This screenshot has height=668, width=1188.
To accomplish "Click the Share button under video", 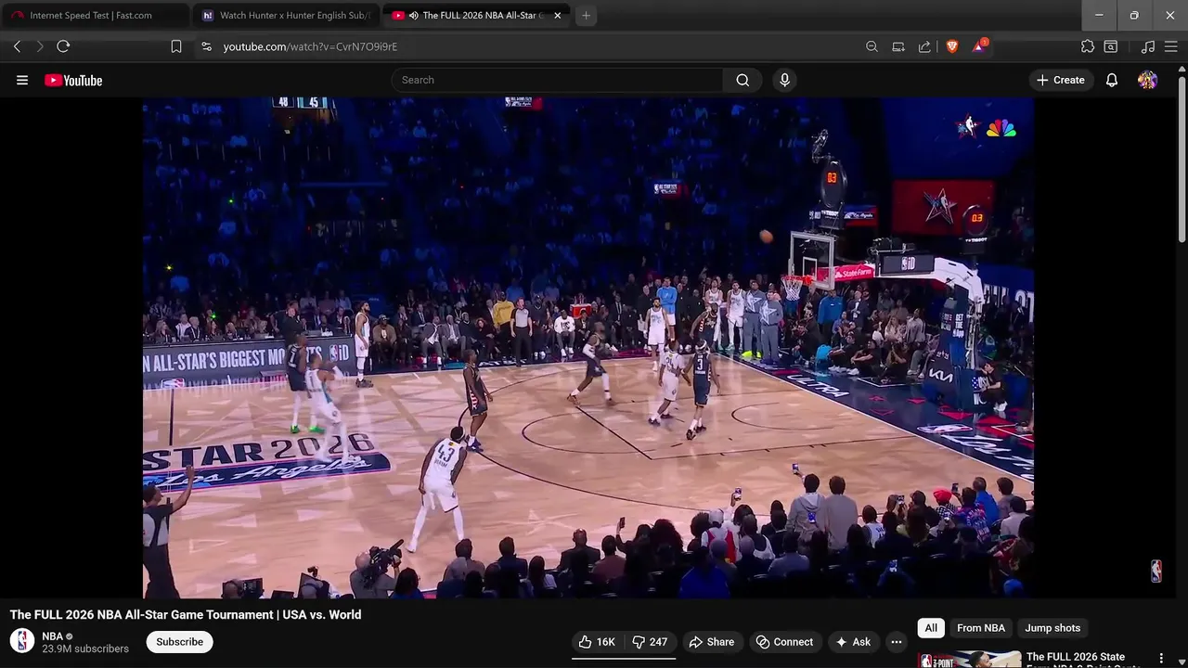I will [711, 642].
